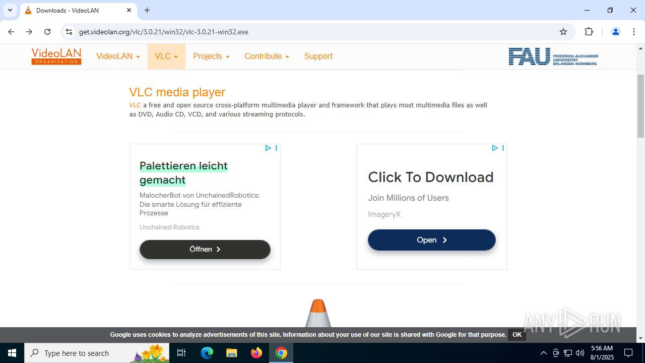
Task: Launch Firefox from taskbar
Action: [x=256, y=353]
